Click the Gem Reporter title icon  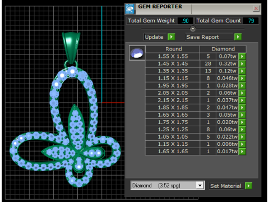coord(130,9)
